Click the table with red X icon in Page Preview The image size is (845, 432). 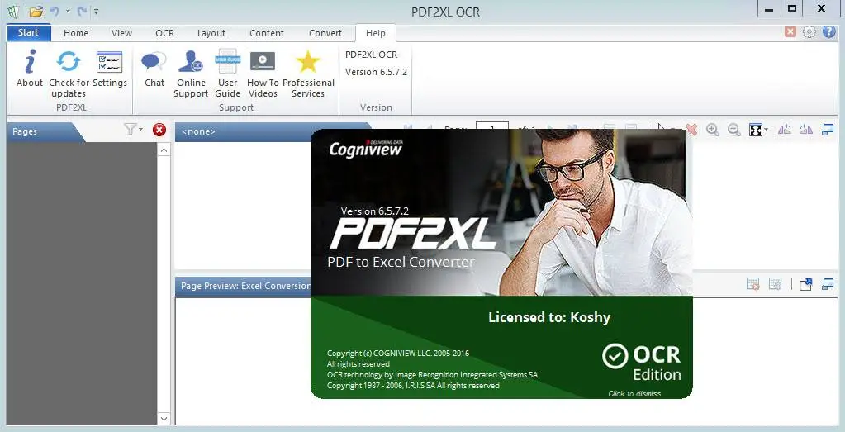click(x=753, y=284)
